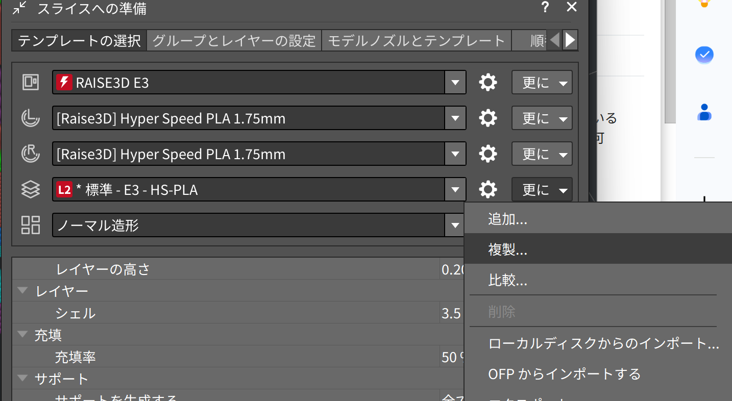732x401 pixels.
Task: Click the red lightning icon in printer field
Action: click(64, 82)
